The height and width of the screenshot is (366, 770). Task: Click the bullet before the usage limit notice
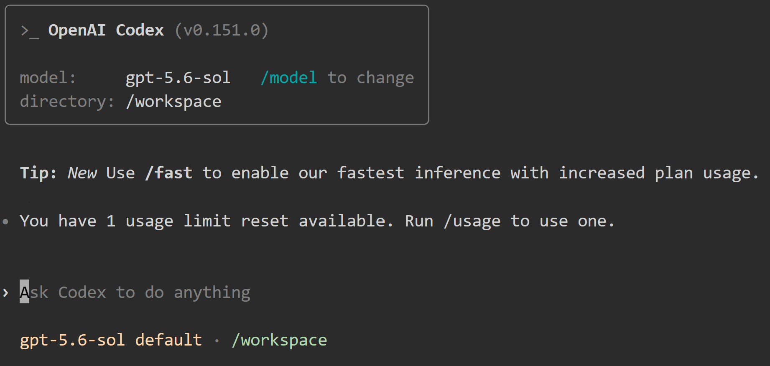5,221
